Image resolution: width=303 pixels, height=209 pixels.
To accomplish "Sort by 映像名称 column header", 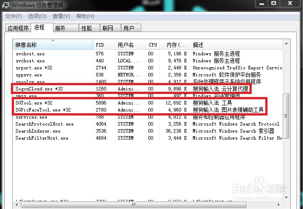I will (x=53, y=45).
